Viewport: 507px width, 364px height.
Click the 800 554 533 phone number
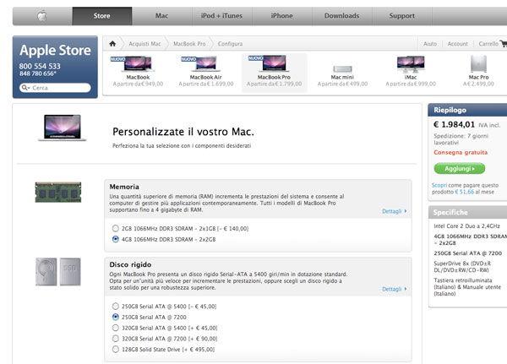[x=40, y=66]
